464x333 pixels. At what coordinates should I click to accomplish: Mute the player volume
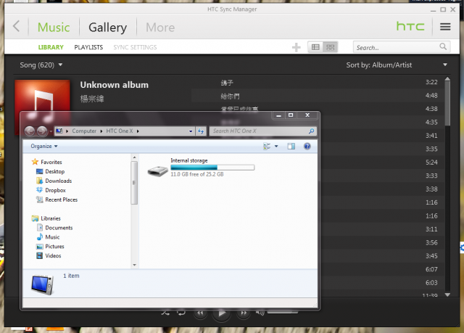point(260,312)
